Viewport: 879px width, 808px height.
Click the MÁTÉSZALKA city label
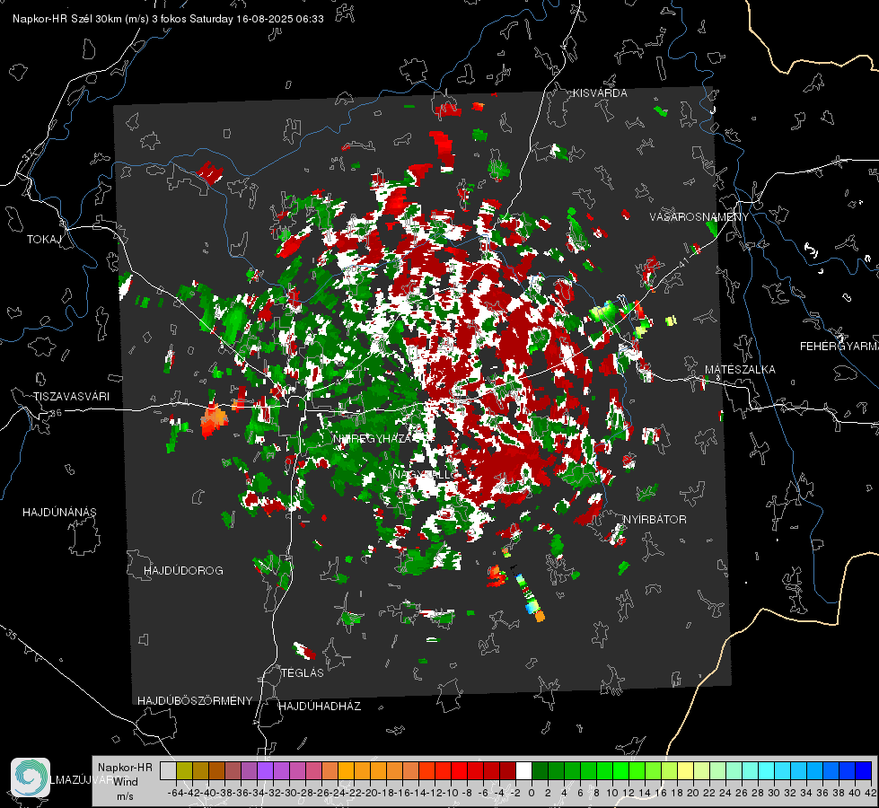pos(740,370)
